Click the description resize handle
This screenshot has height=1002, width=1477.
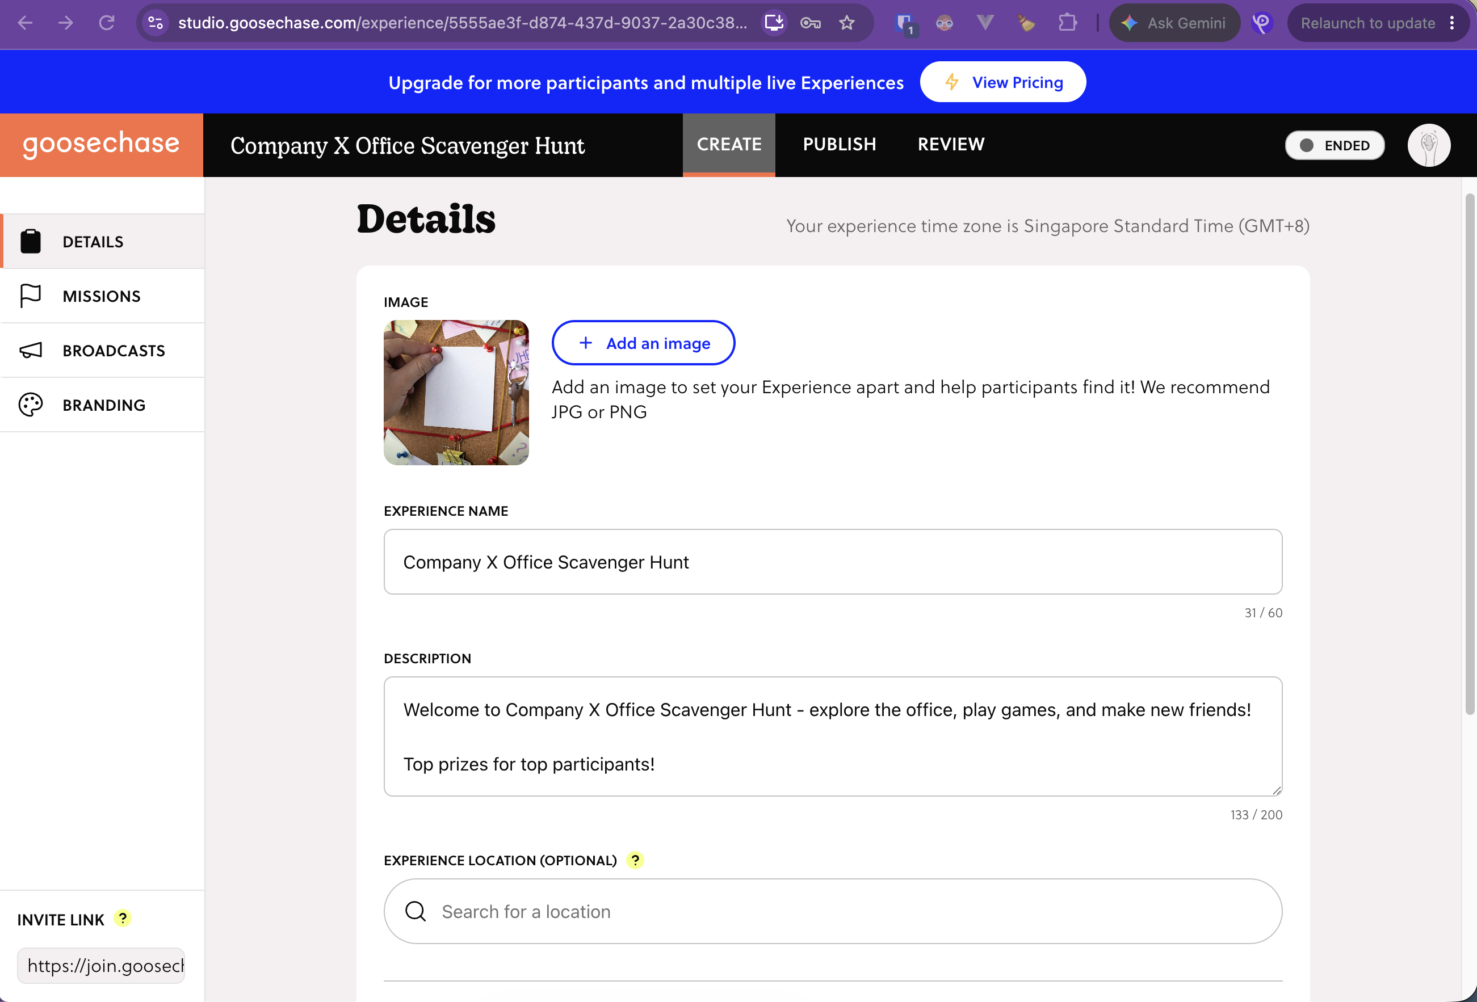(x=1276, y=790)
